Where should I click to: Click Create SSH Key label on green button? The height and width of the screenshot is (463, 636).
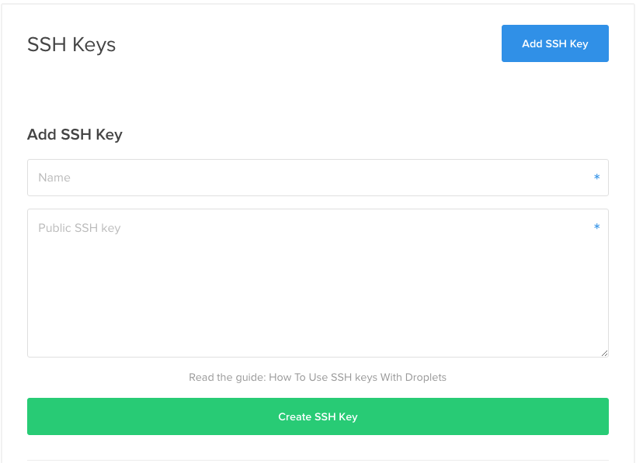pos(318,416)
